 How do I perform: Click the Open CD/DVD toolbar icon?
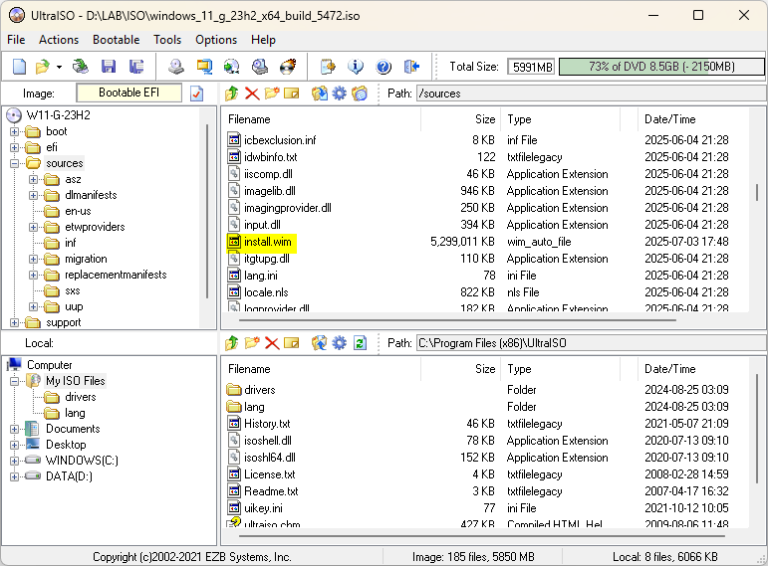tap(81, 66)
